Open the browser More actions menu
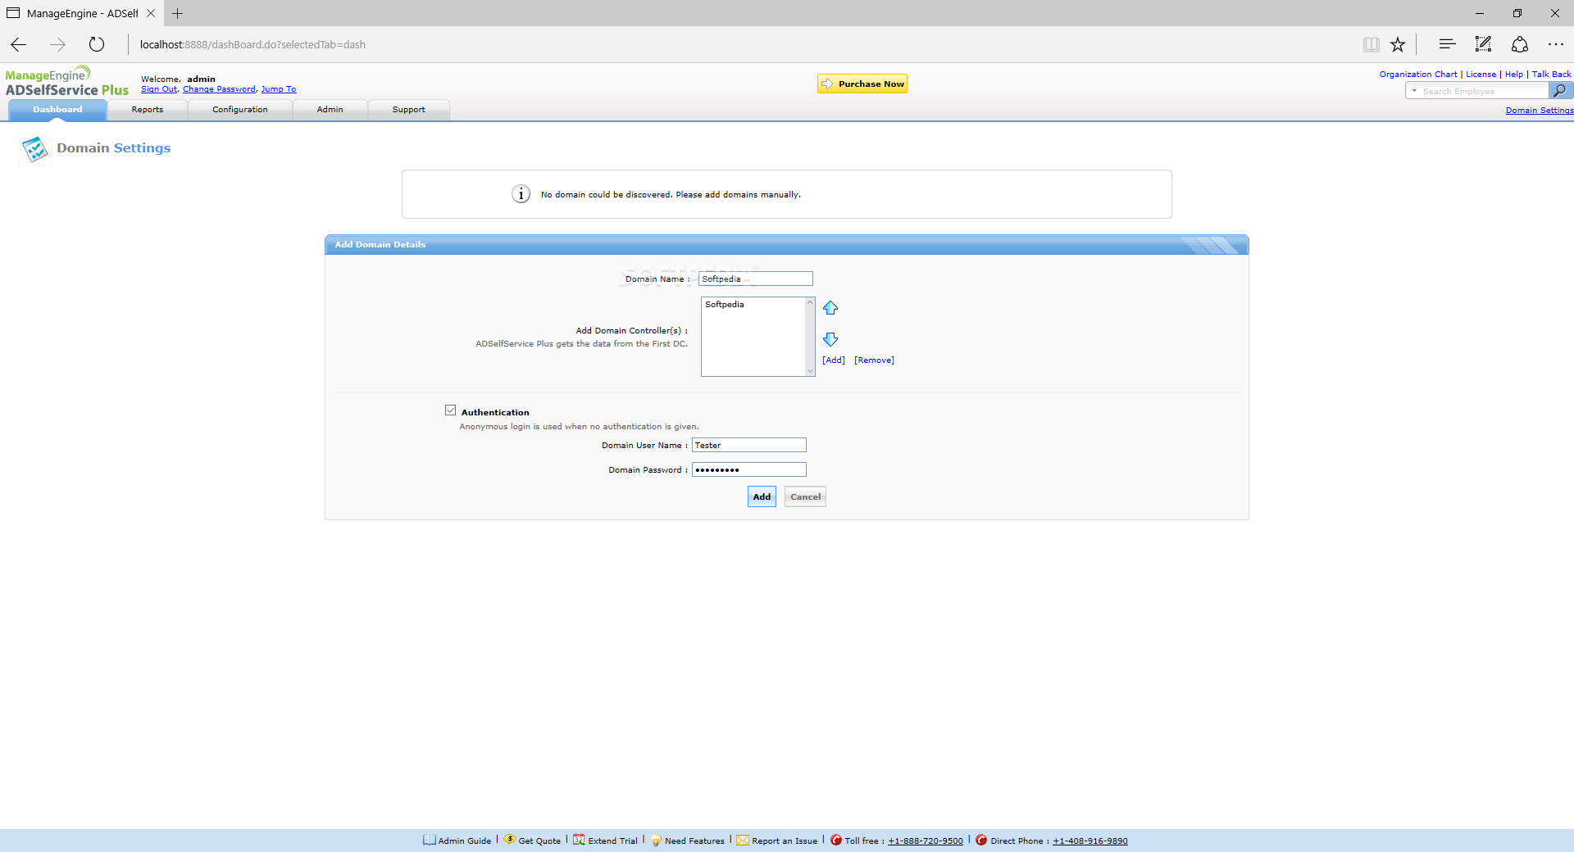Screen dimensions: 1574x852 pyautogui.click(x=1556, y=44)
